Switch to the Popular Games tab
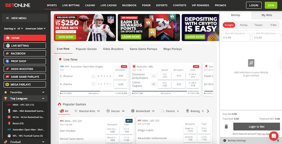This screenshot has width=282, height=144. pyautogui.click(x=86, y=49)
